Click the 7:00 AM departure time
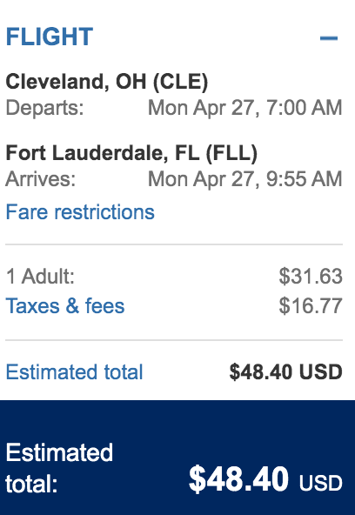Viewport: 355px width, 515px height. [304, 108]
